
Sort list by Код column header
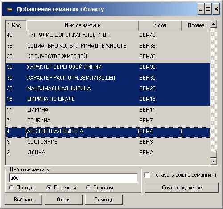pos(16,25)
